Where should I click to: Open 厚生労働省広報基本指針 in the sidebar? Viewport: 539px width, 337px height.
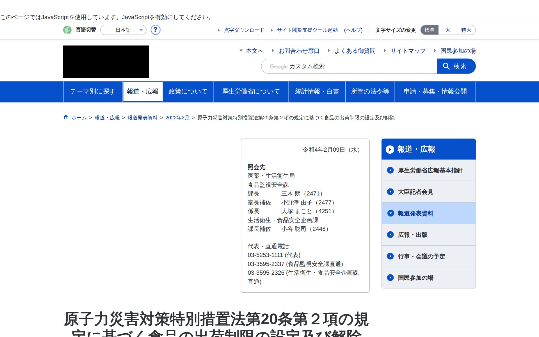(430, 170)
